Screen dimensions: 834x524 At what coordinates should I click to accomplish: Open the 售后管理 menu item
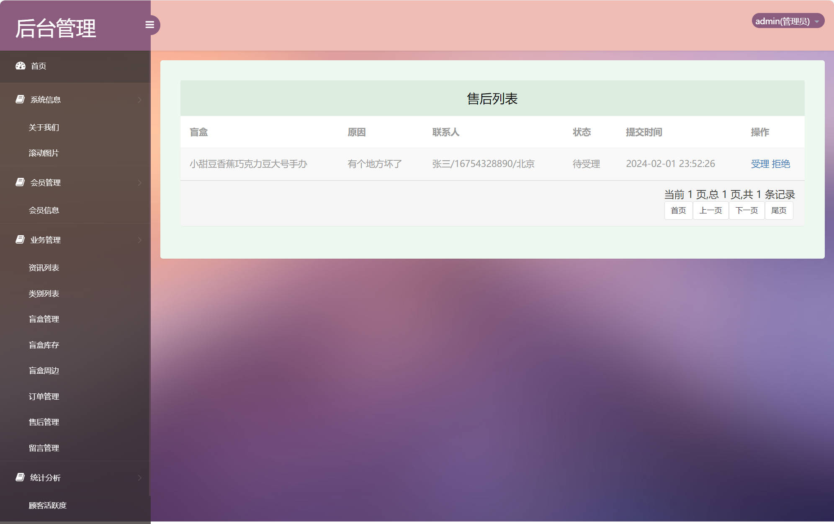[44, 422]
